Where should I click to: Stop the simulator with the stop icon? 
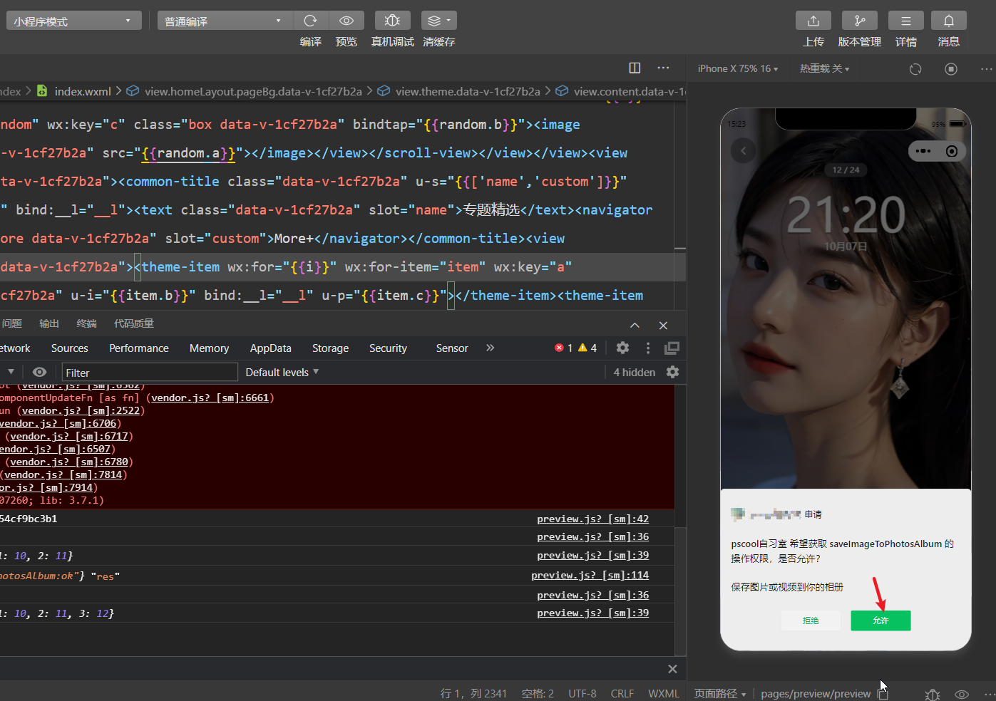951,69
